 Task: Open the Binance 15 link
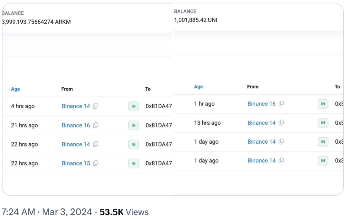pos(76,163)
